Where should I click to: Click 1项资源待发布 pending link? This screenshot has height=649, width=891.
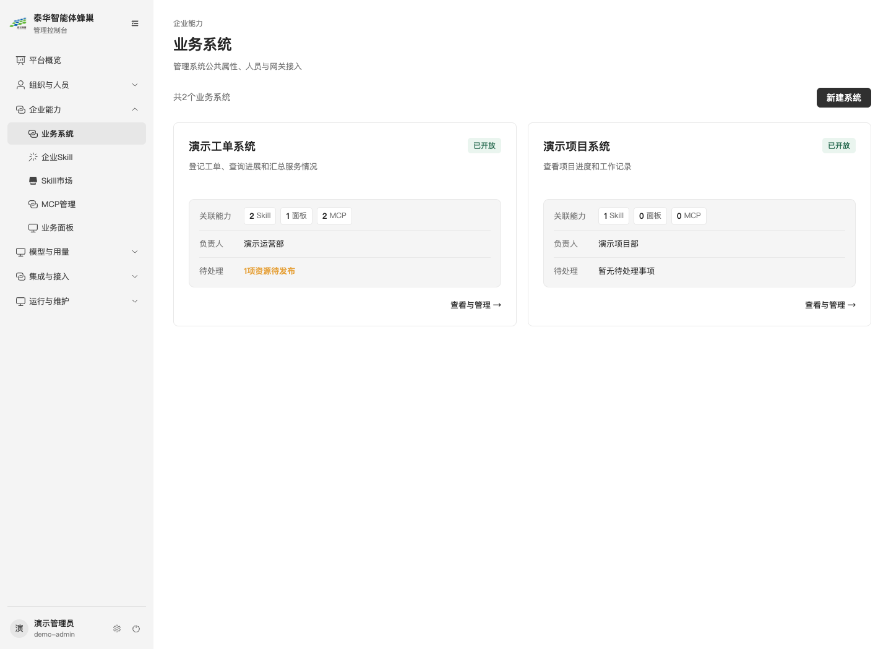(269, 271)
